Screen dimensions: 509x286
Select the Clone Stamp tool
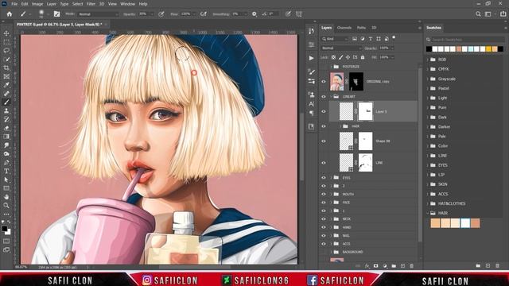(x=6, y=111)
